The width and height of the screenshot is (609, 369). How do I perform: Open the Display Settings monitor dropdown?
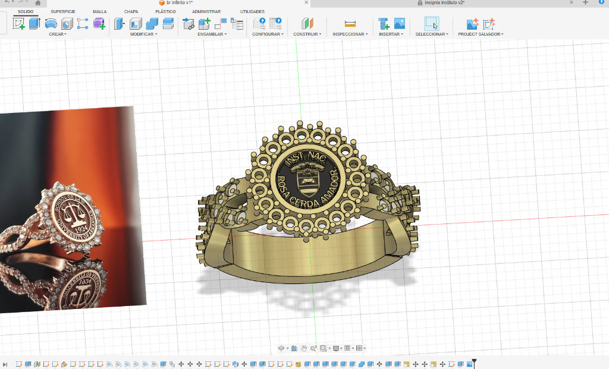click(x=338, y=348)
